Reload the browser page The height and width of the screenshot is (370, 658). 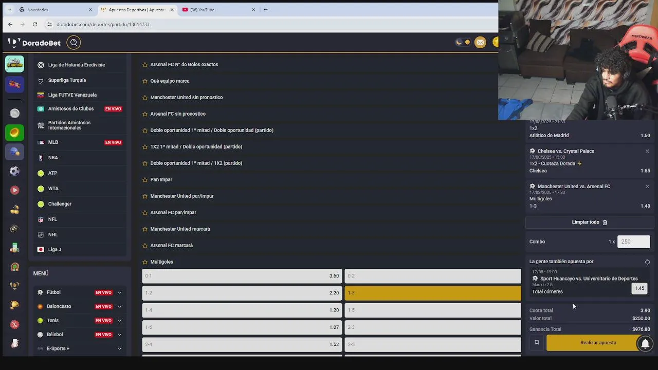tap(35, 24)
